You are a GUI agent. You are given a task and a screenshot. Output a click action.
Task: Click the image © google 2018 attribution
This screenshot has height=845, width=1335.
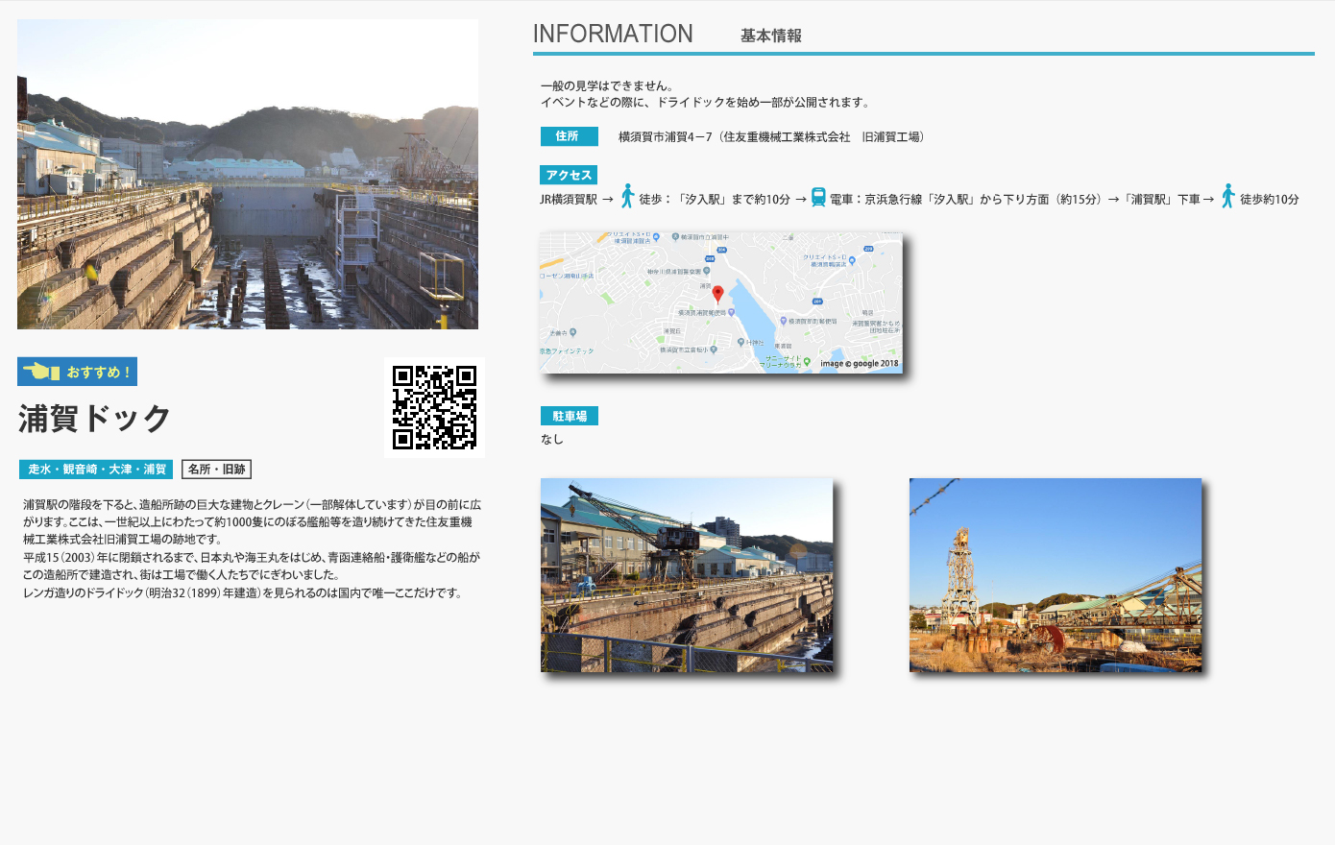[x=860, y=364]
